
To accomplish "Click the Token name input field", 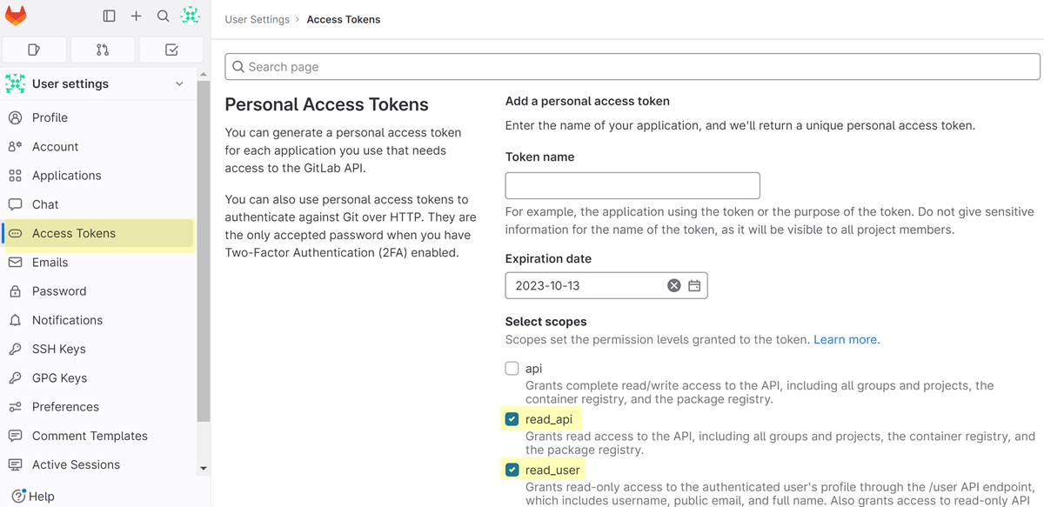I will pos(632,185).
